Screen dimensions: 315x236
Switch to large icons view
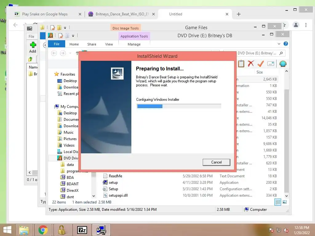pos(285,202)
